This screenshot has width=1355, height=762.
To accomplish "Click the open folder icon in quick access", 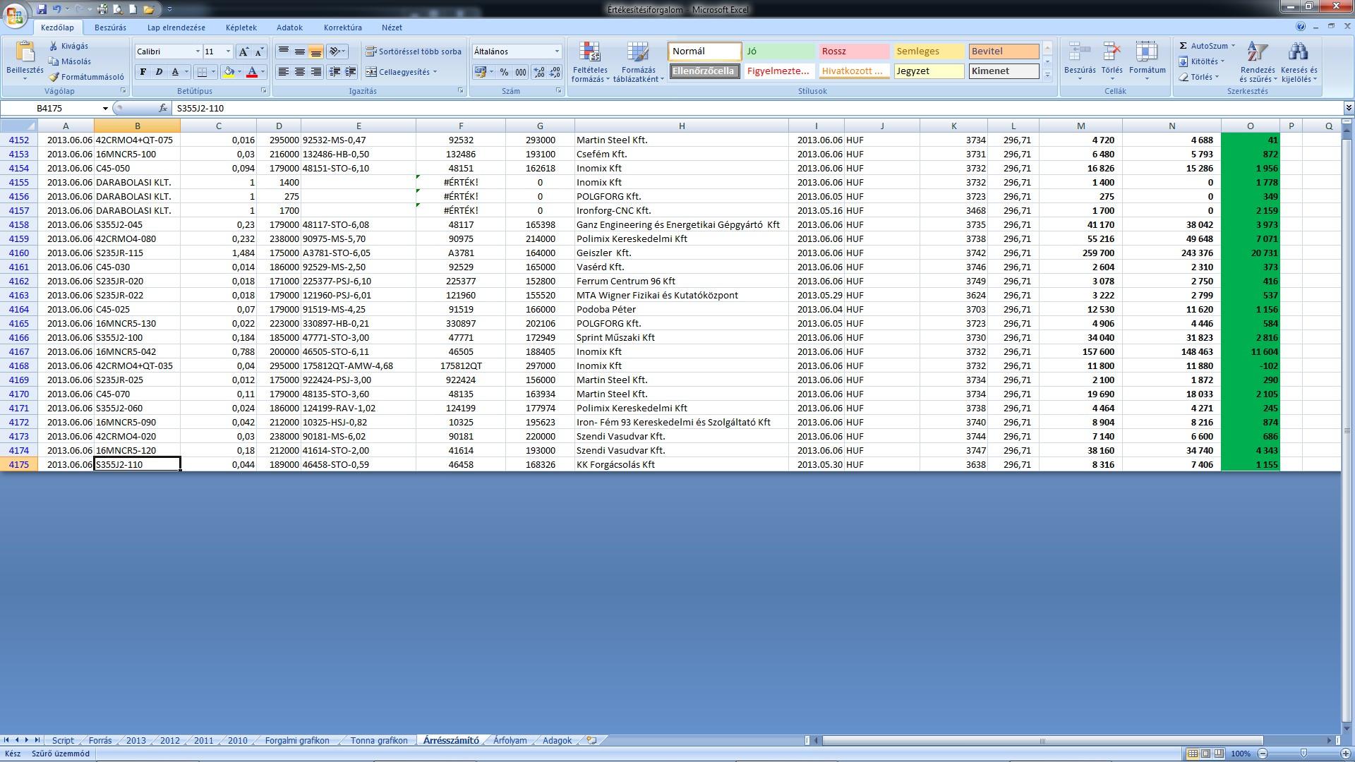I will click(148, 9).
